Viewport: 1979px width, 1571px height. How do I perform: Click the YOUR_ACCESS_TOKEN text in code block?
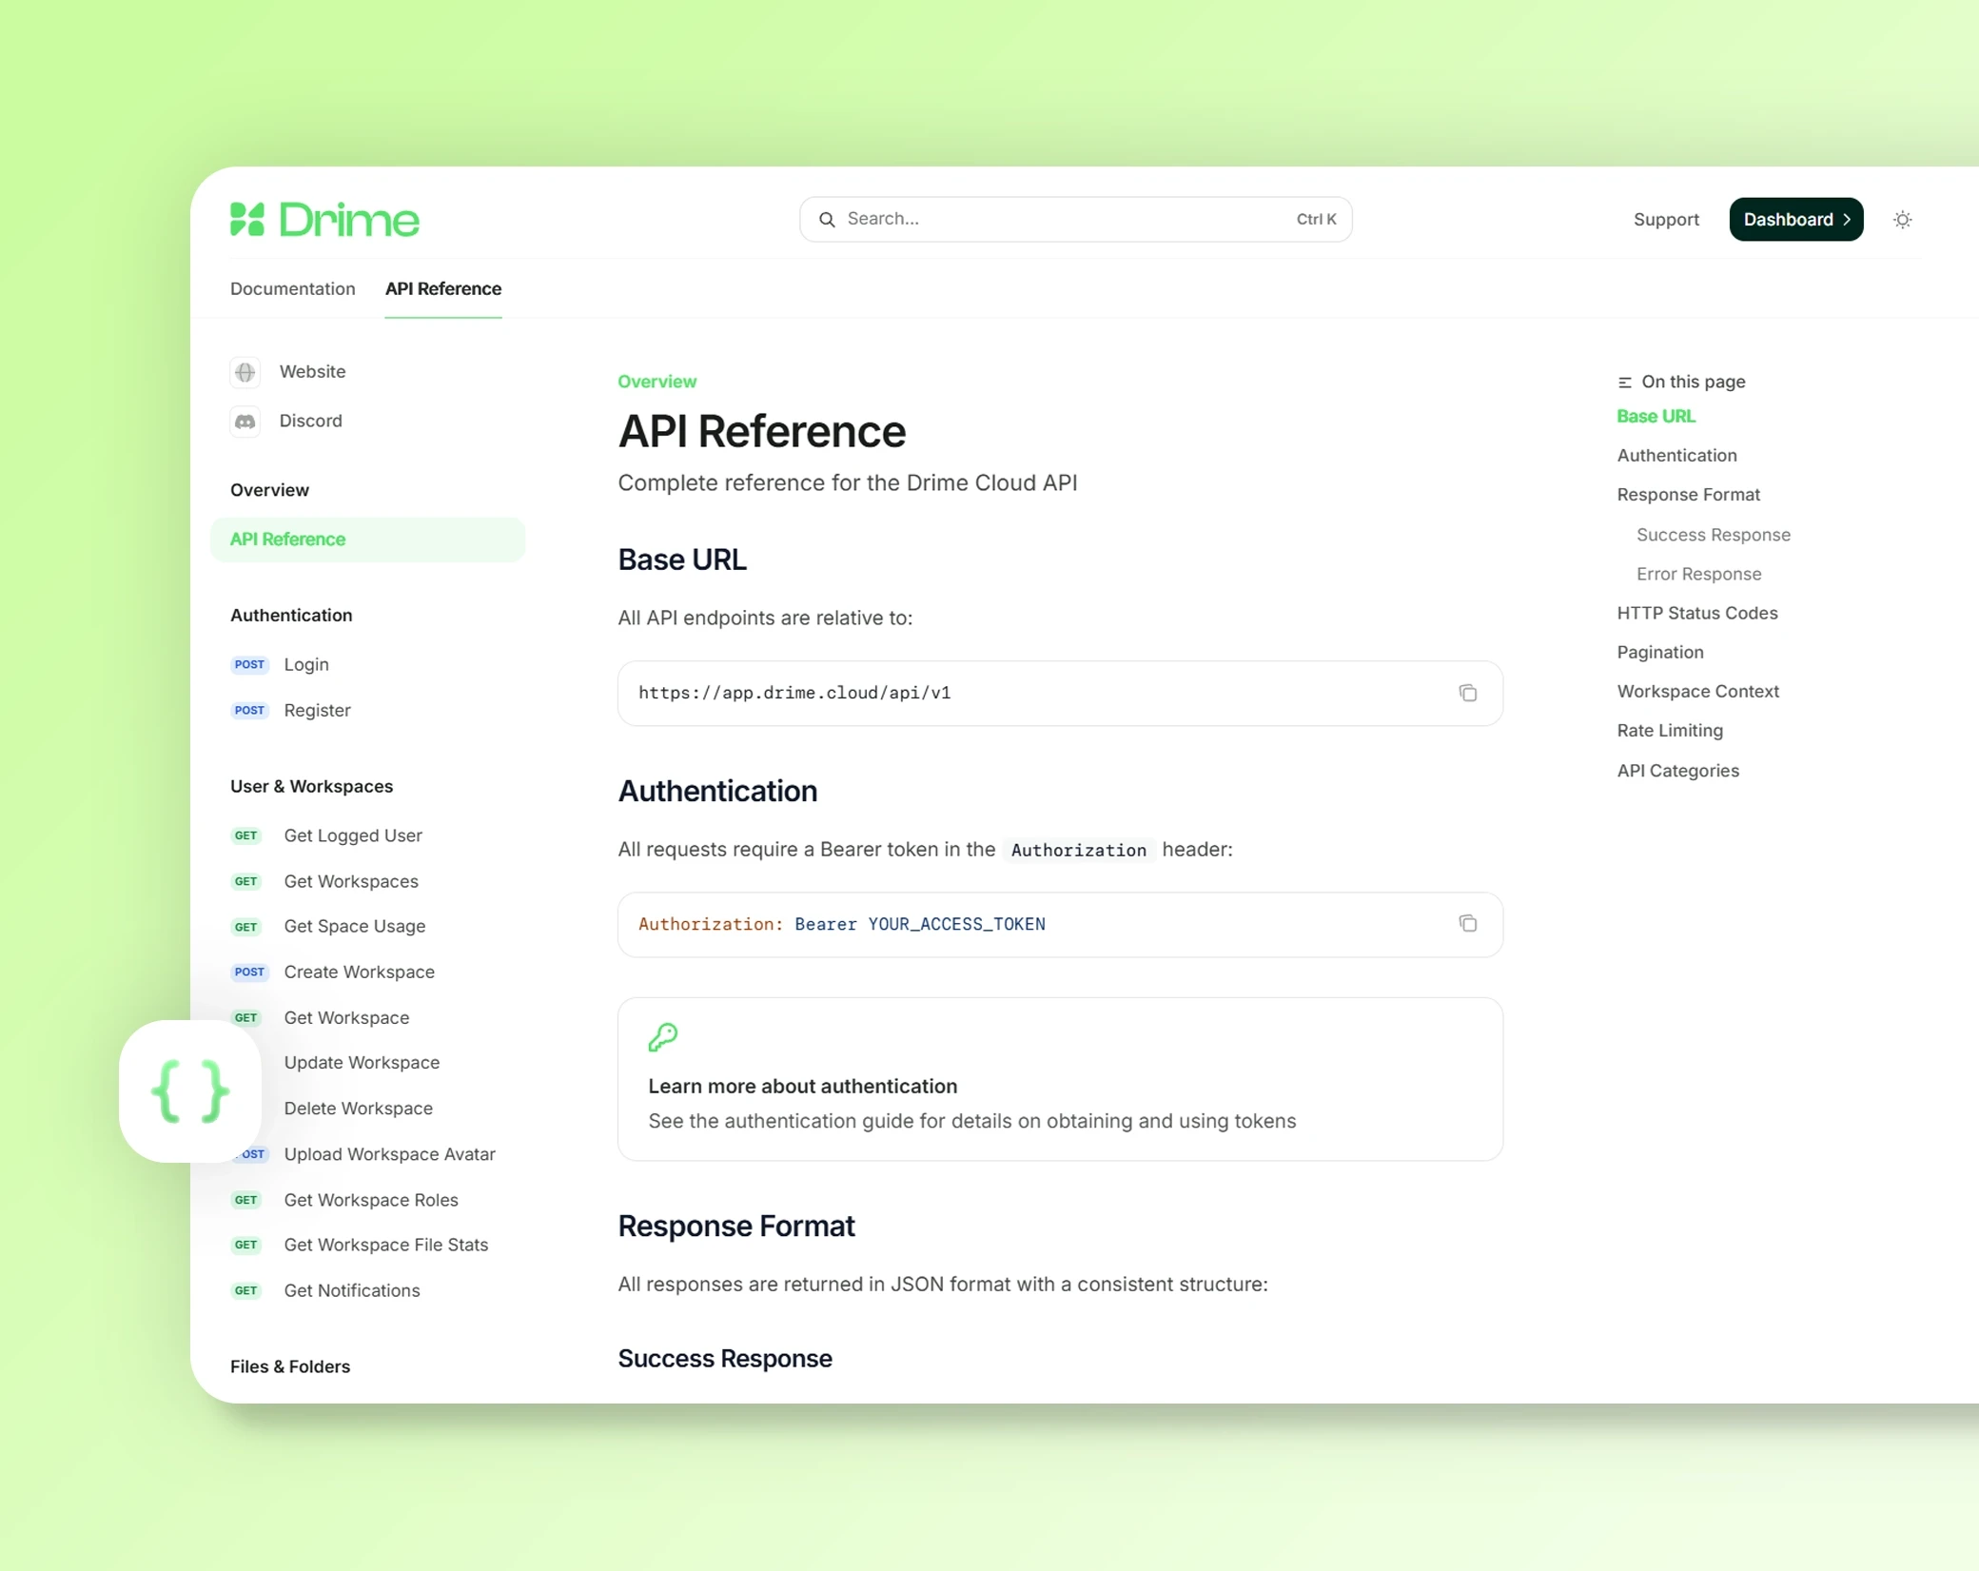click(956, 924)
